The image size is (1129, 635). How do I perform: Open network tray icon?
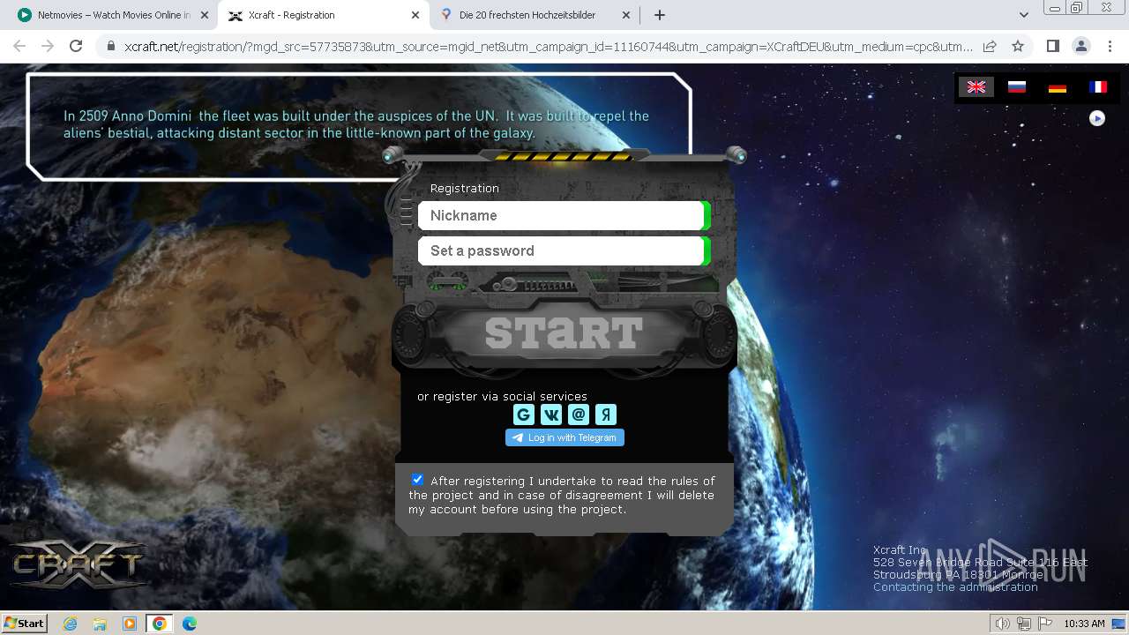[1023, 624]
